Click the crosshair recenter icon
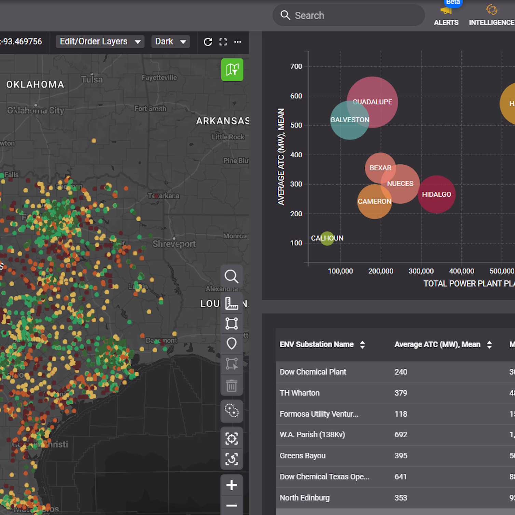The height and width of the screenshot is (515, 515). click(232, 438)
